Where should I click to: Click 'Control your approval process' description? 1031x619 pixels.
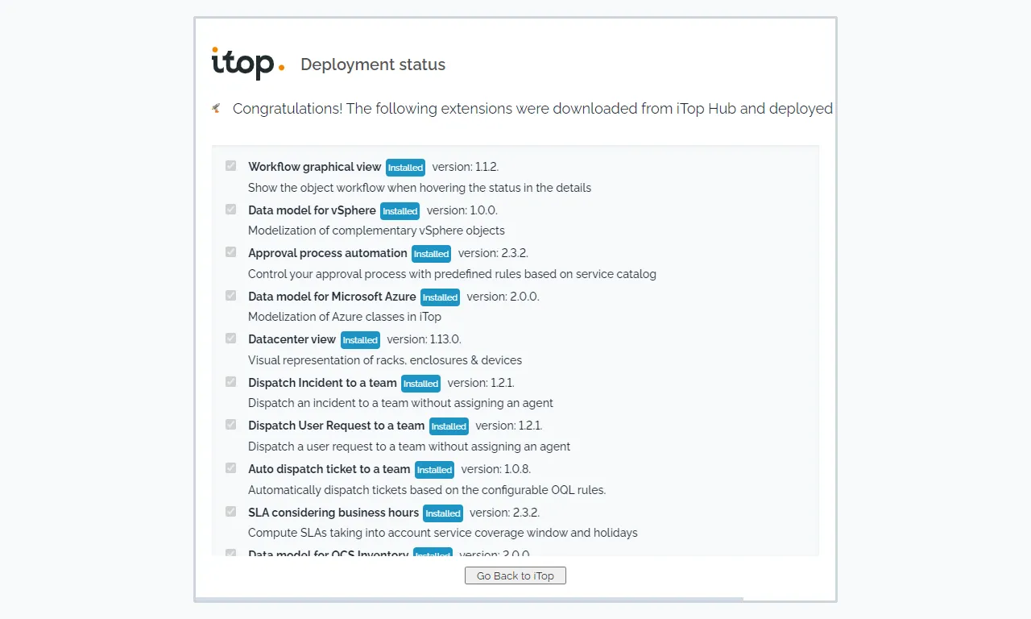click(x=452, y=274)
